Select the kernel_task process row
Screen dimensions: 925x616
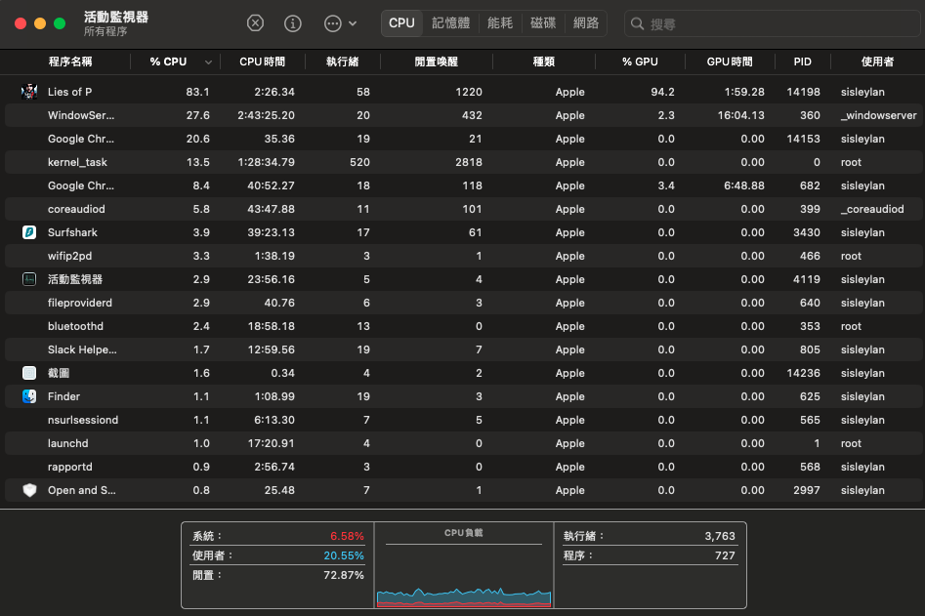[x=464, y=162]
